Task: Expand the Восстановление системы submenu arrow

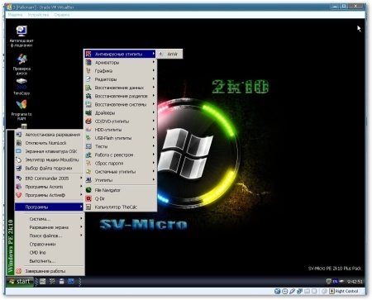Action: (154, 104)
